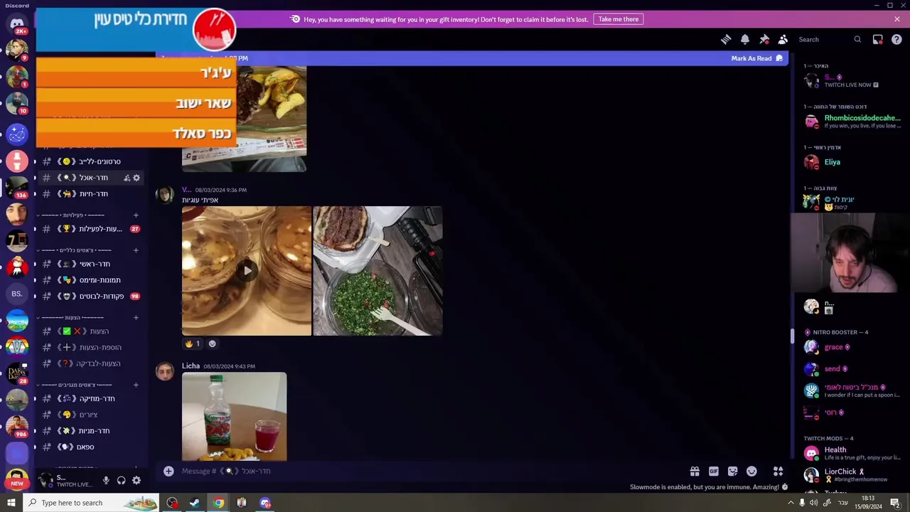Open channel ציורים
The image size is (910, 512).
(x=90, y=415)
